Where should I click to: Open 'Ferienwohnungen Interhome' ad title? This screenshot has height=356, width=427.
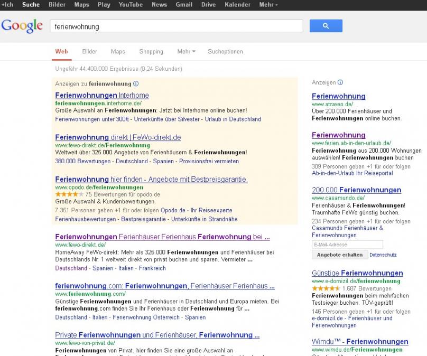[x=102, y=95]
